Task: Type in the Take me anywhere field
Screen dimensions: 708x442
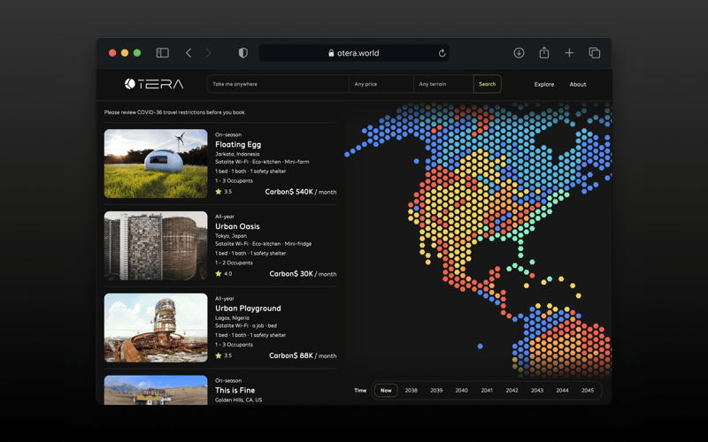Action: pos(278,84)
